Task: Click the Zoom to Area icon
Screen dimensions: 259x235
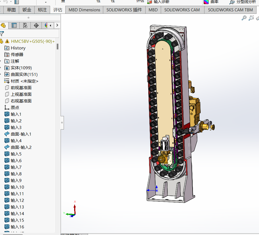Action: coord(251,18)
